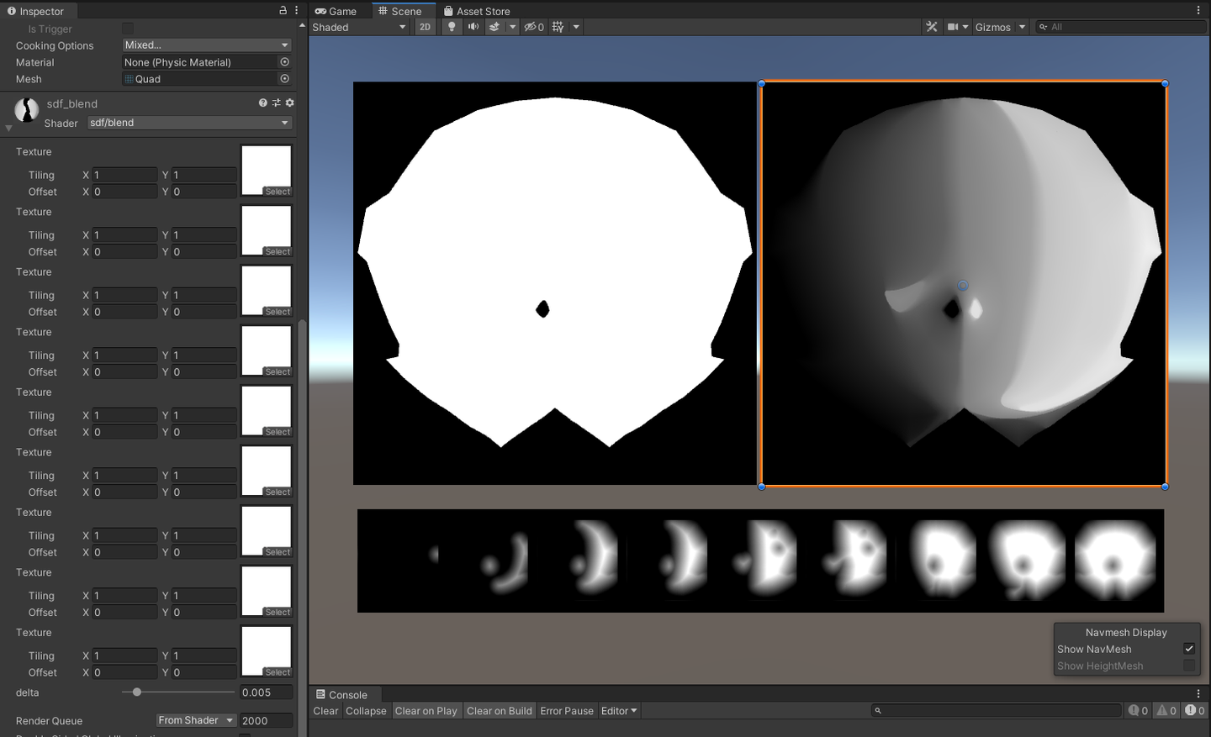This screenshot has height=737, width=1211.
Task: Toggle scene effects (skybox, fog) icon
Action: 494,27
